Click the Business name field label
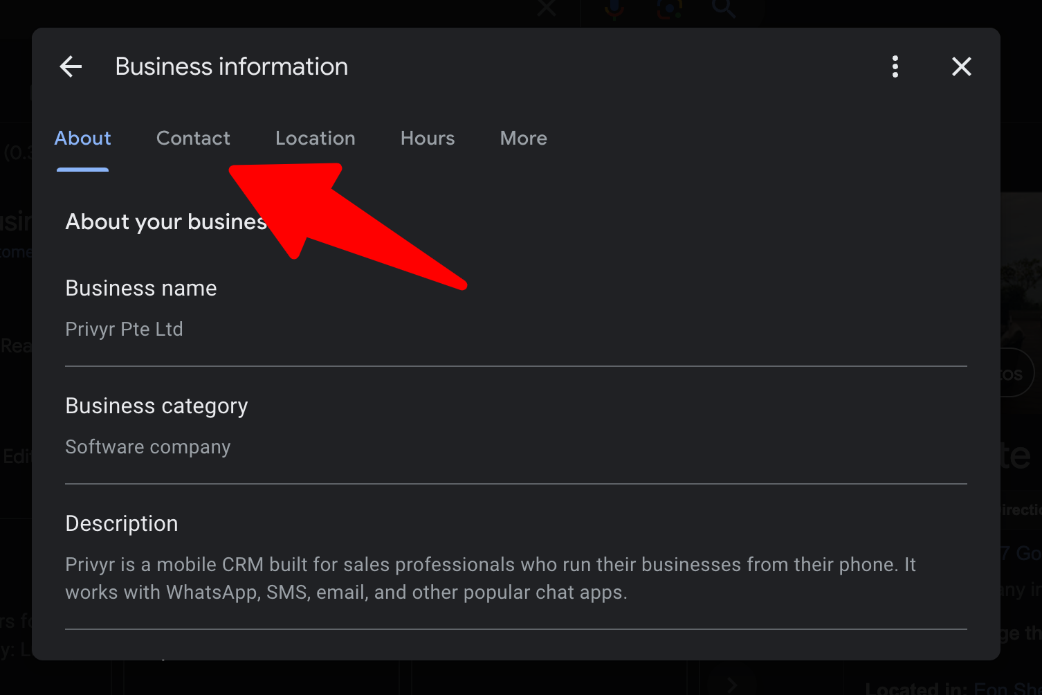Image resolution: width=1042 pixels, height=695 pixels. (141, 288)
